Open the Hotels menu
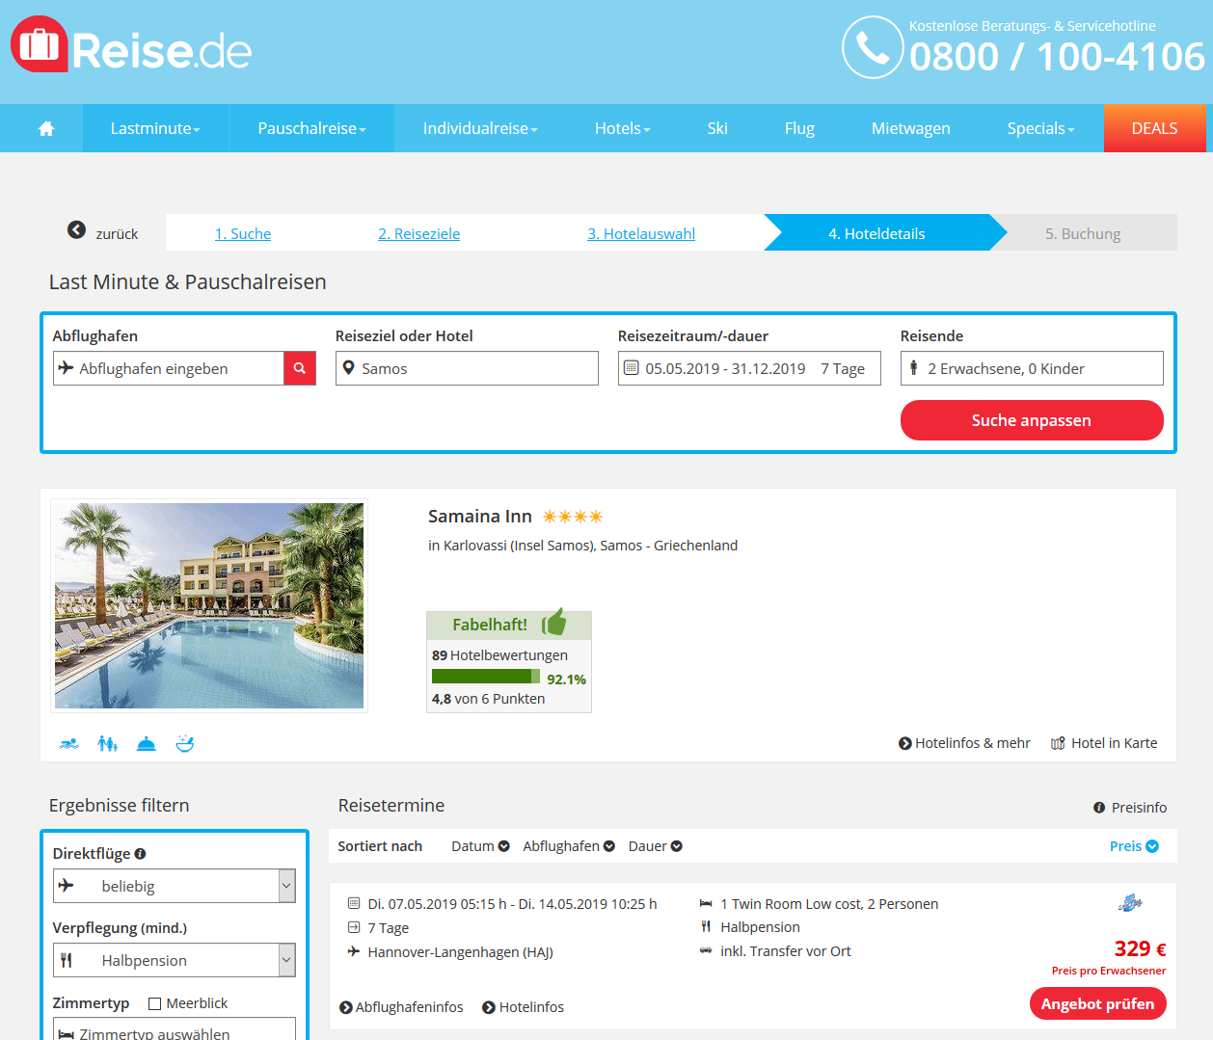 pos(622,128)
